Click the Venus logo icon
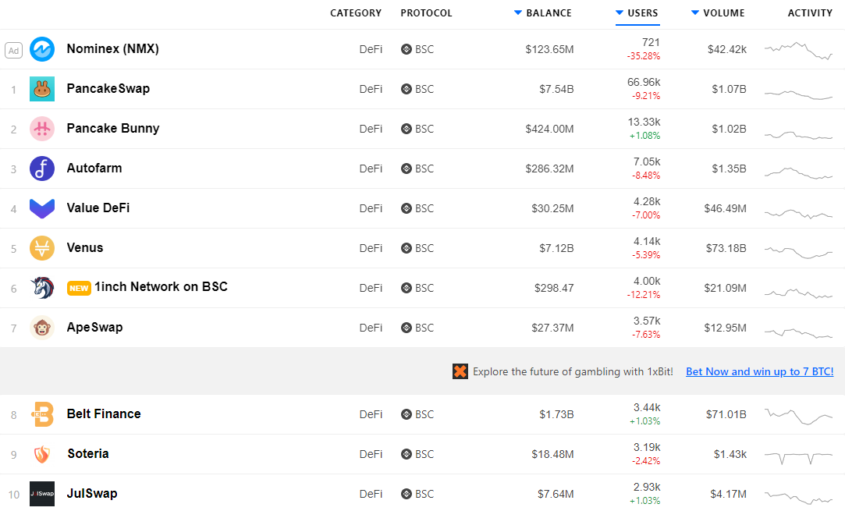Image resolution: width=845 pixels, height=511 pixels. pyautogui.click(x=42, y=249)
